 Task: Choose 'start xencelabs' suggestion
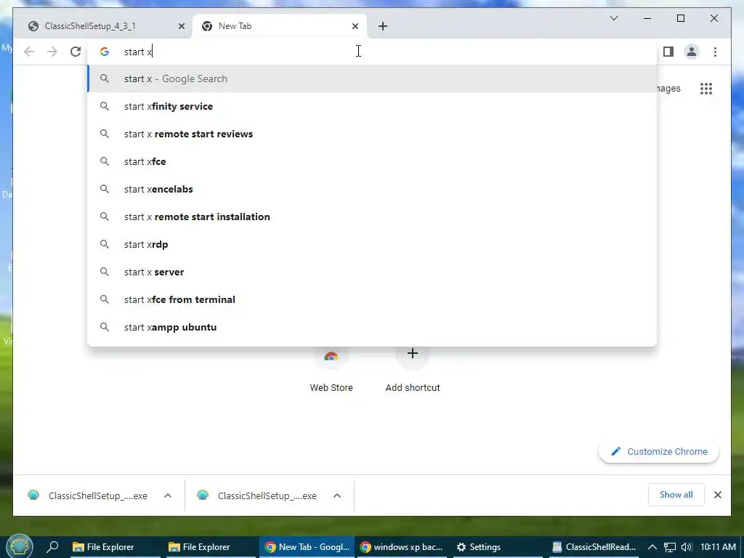click(372, 189)
